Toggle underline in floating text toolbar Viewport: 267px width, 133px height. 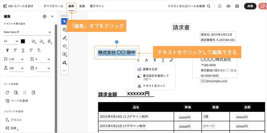[163, 60]
